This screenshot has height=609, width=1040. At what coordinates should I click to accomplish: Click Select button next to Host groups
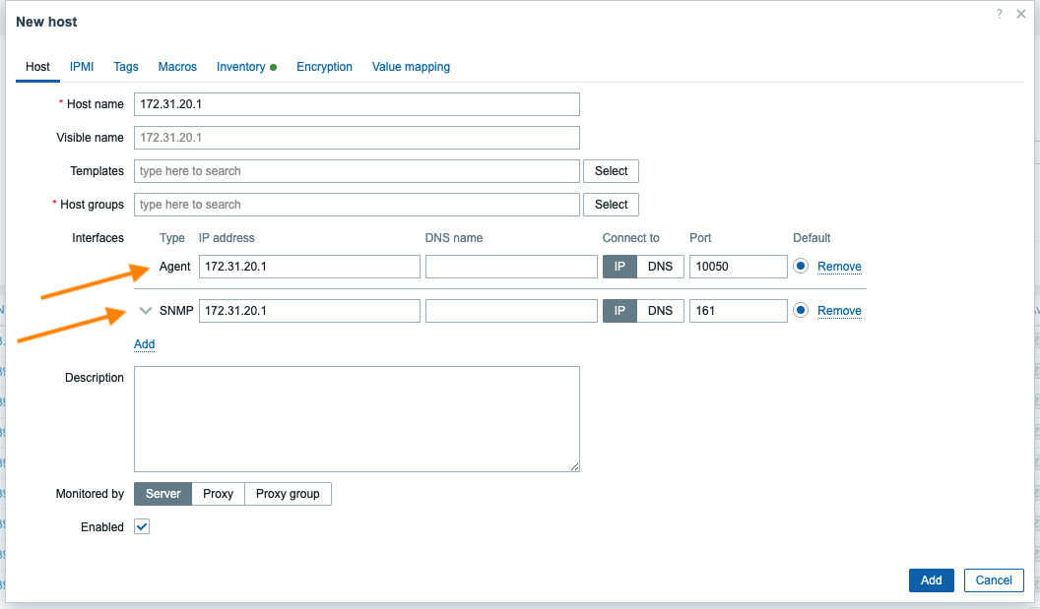pos(611,205)
